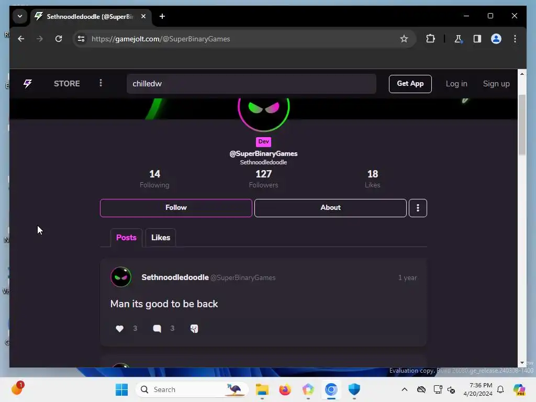Show hidden system tray icons

405,389
